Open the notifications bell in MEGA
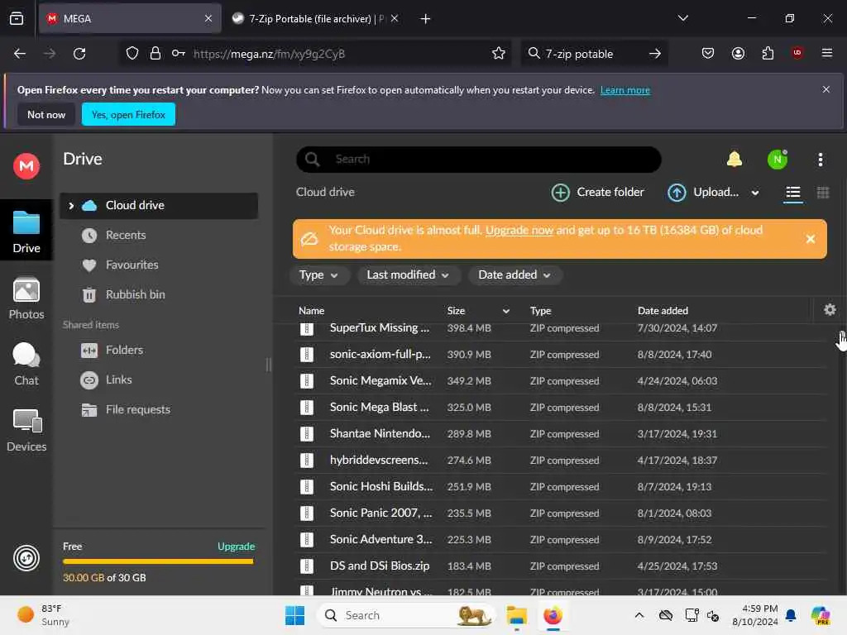This screenshot has width=847, height=635. (735, 160)
